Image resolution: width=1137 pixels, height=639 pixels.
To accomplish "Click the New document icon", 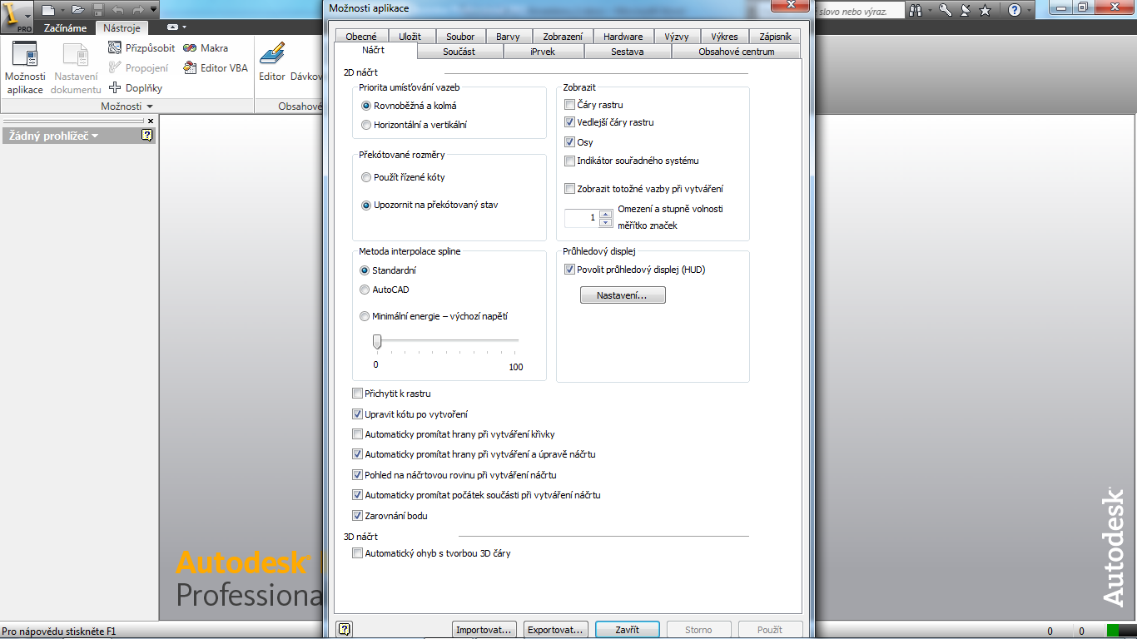I will [48, 10].
